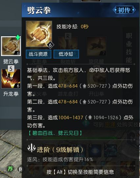Viewport: 140px width, 178px height.
Task: Click the 逐风 damage bonus line
Action: point(60,160)
